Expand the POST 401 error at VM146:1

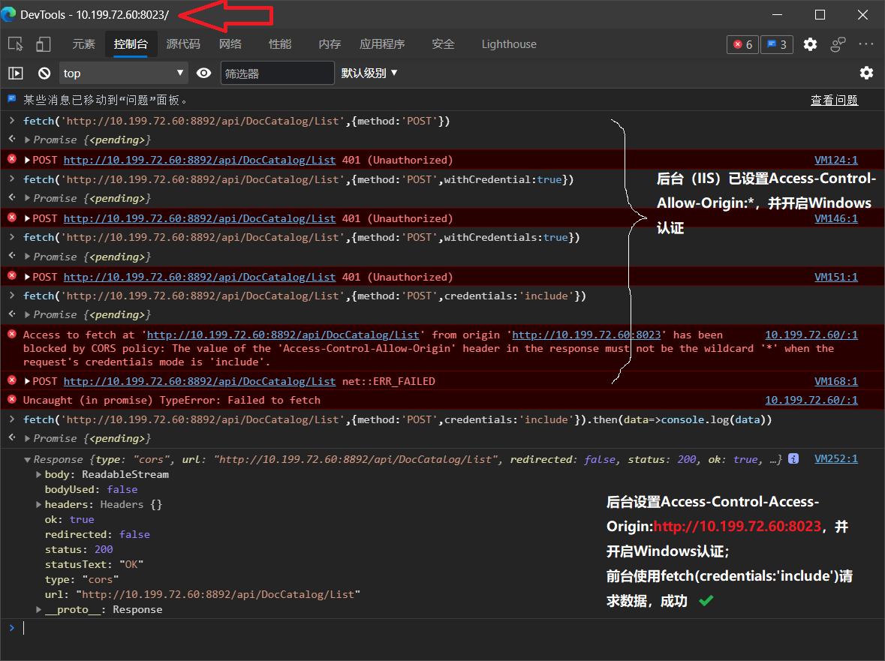pyautogui.click(x=27, y=218)
